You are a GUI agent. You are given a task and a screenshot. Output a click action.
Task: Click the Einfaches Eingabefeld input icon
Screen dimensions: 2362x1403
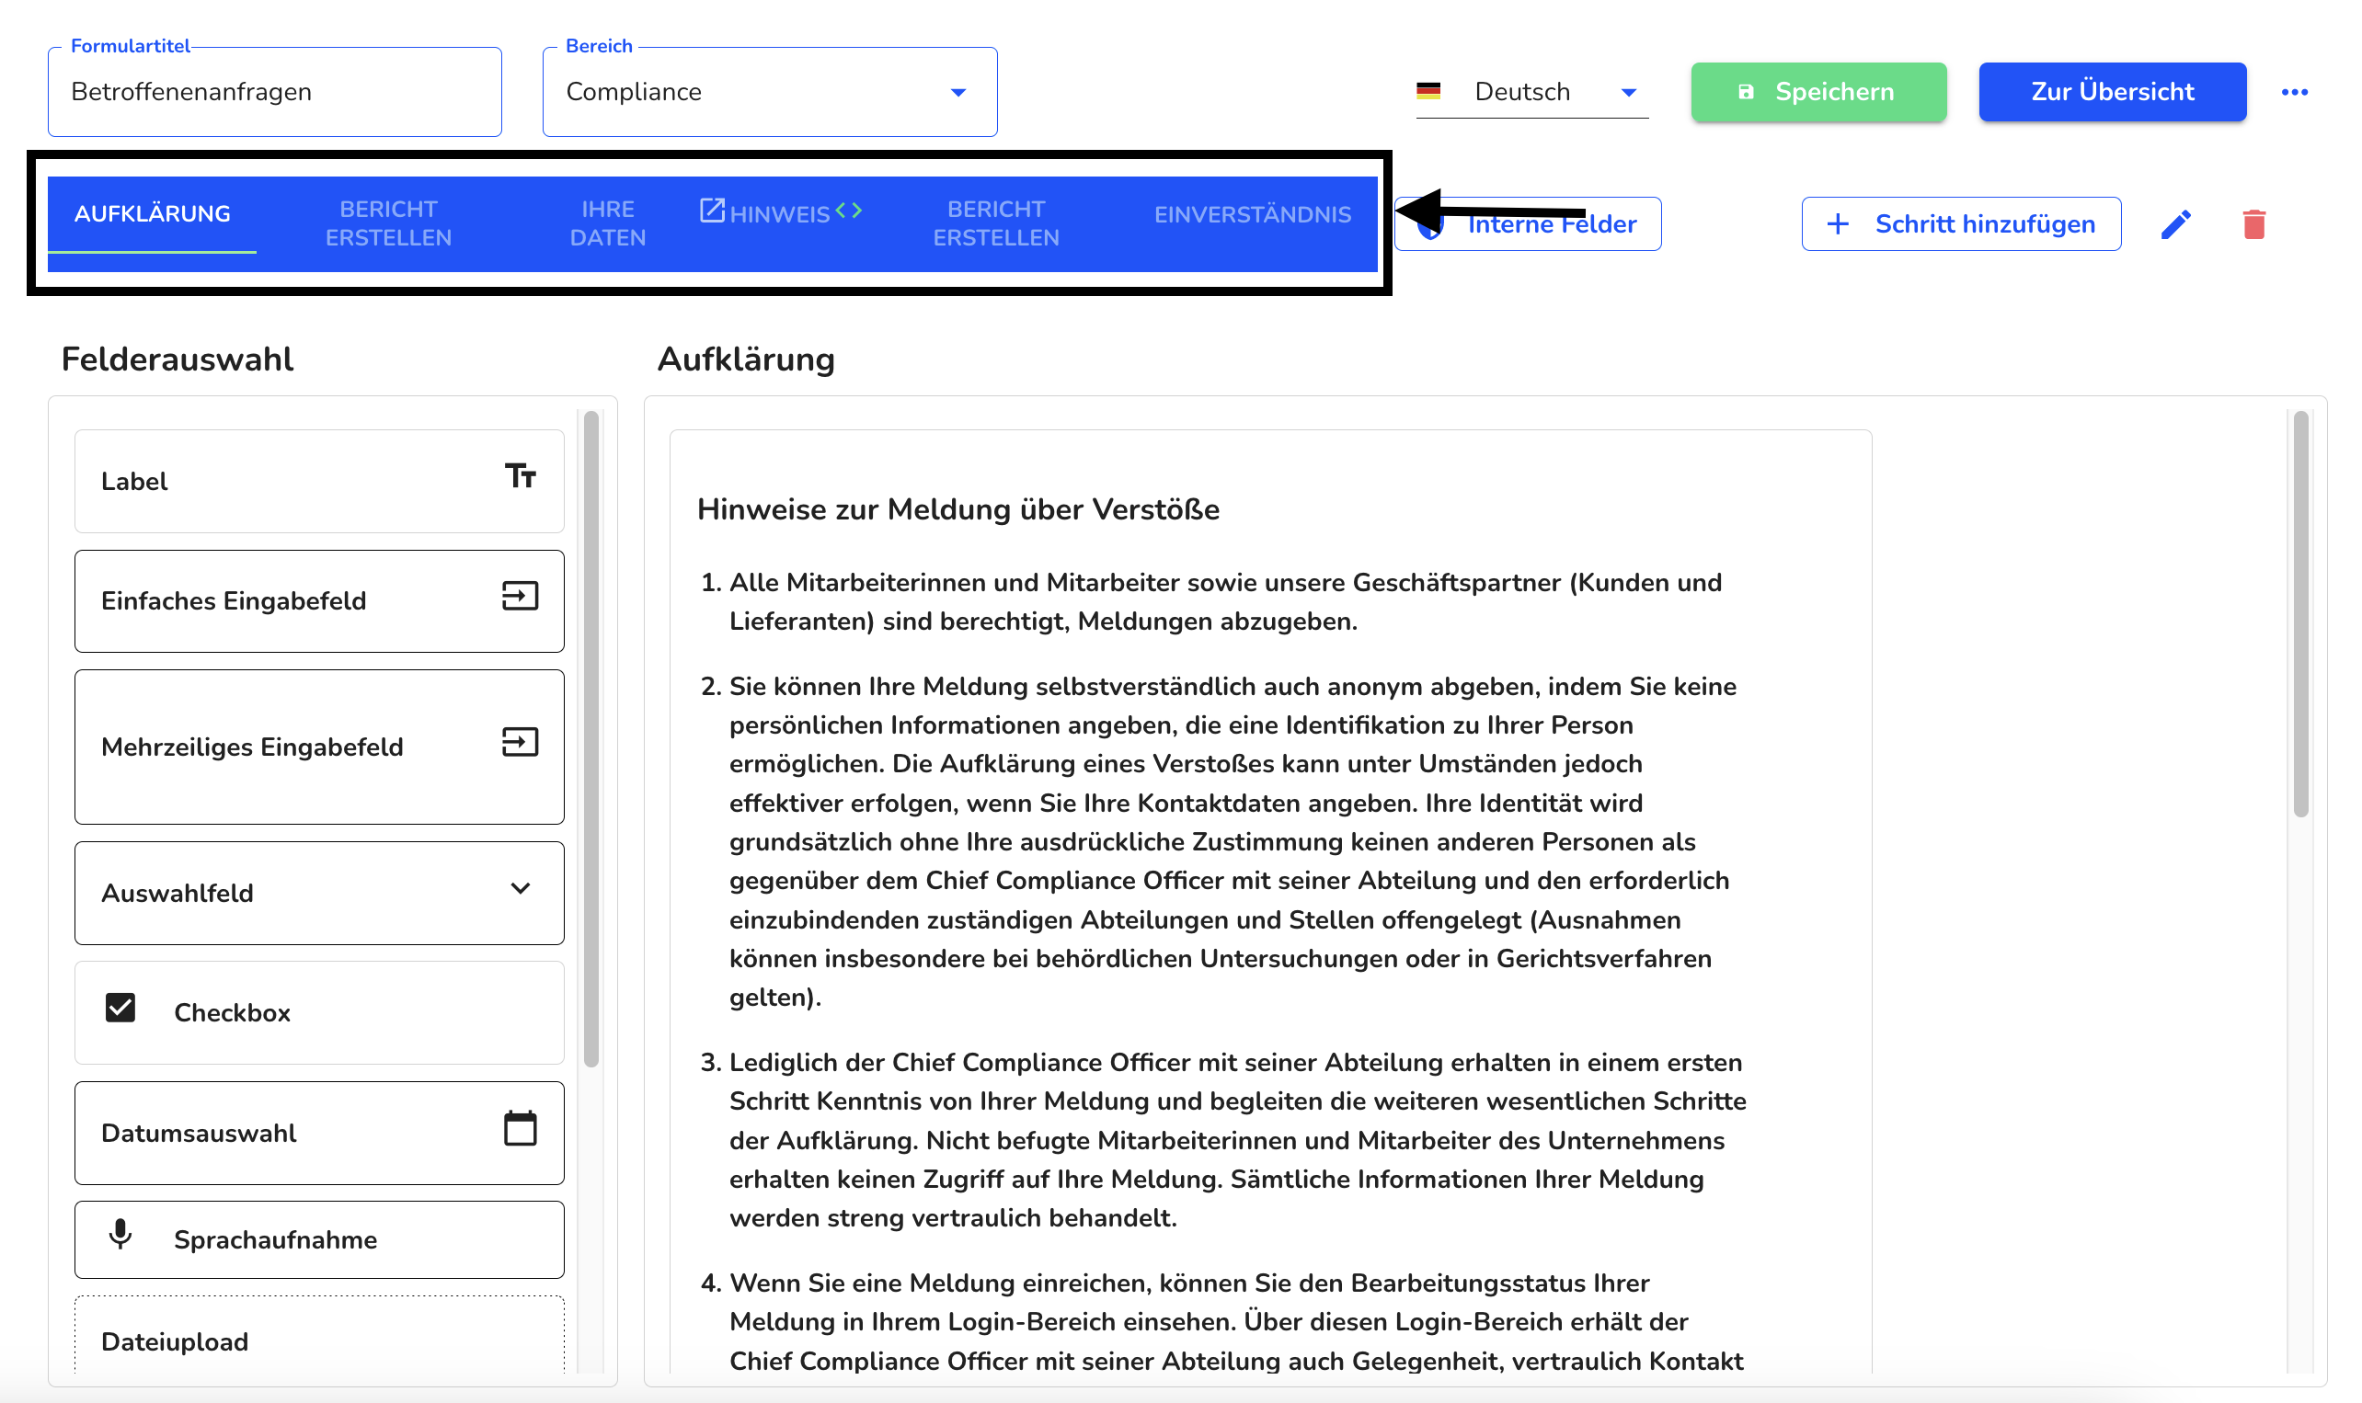[520, 596]
